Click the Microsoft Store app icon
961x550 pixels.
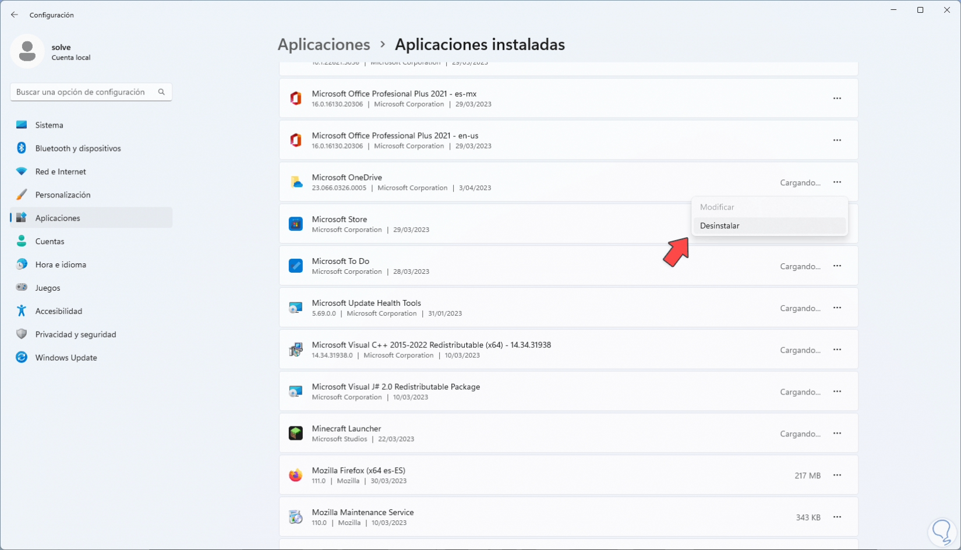point(296,224)
